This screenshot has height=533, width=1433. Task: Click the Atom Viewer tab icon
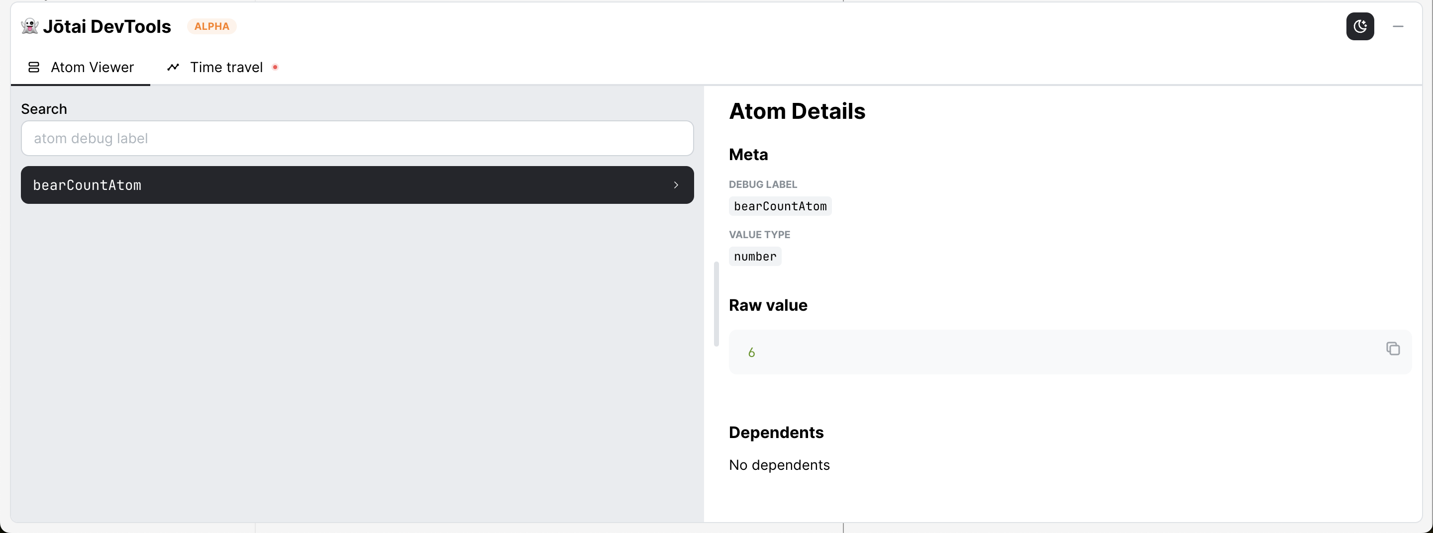(34, 67)
